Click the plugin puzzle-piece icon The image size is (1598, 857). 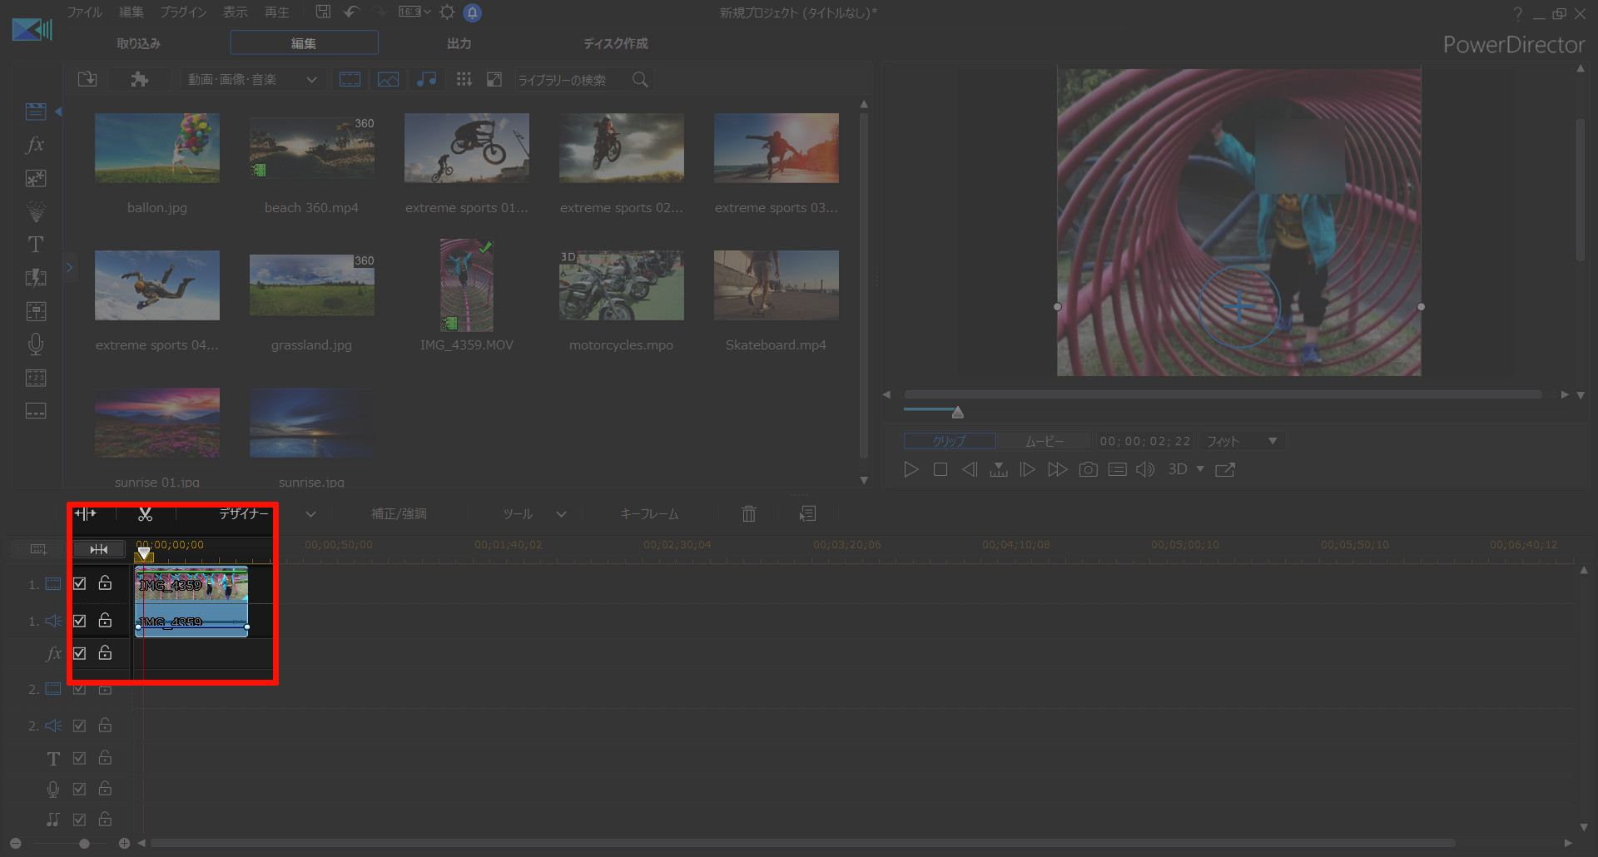[139, 79]
